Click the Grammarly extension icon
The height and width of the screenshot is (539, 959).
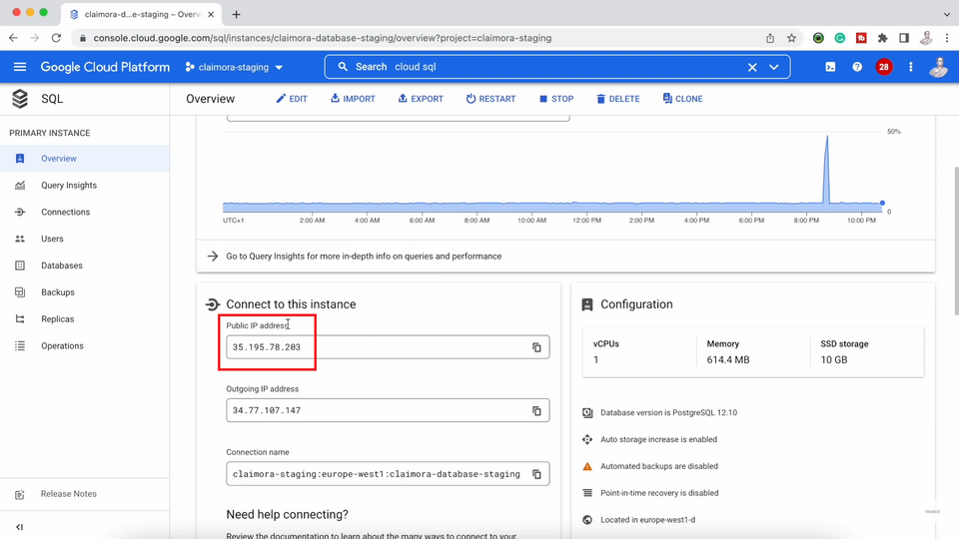840,38
